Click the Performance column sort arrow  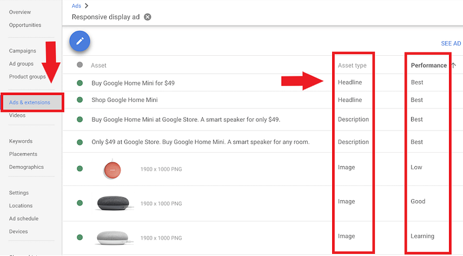tap(453, 65)
